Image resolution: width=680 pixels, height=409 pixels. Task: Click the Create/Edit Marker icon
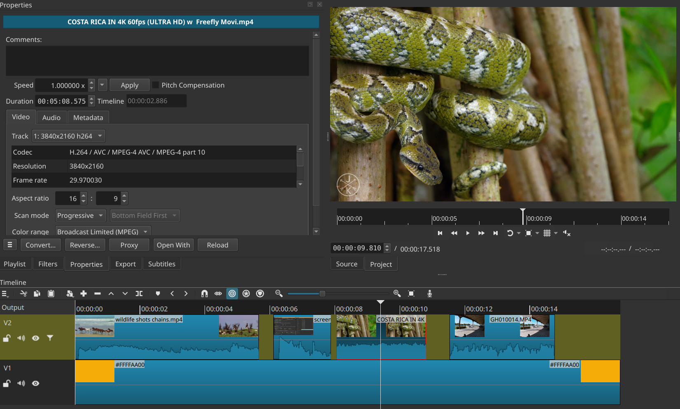158,293
